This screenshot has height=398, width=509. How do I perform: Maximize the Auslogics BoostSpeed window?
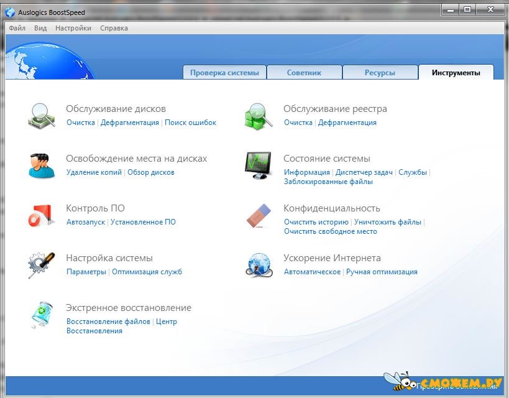click(x=467, y=10)
